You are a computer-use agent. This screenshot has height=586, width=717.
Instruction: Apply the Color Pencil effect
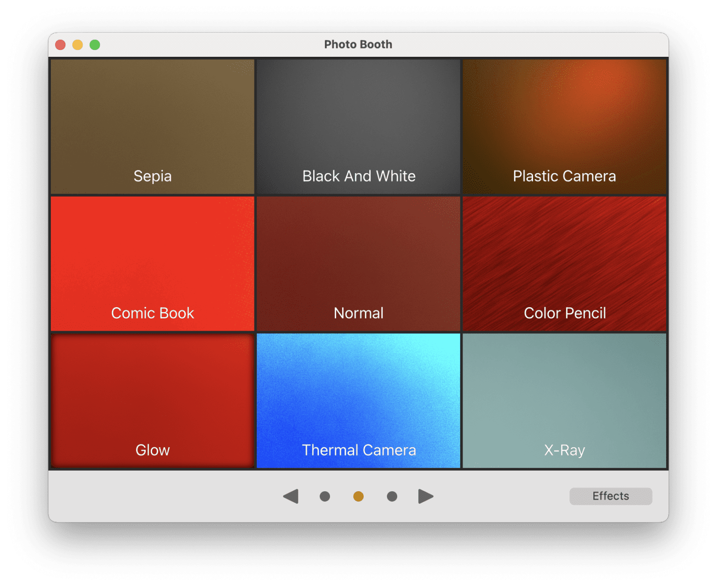pyautogui.click(x=564, y=263)
